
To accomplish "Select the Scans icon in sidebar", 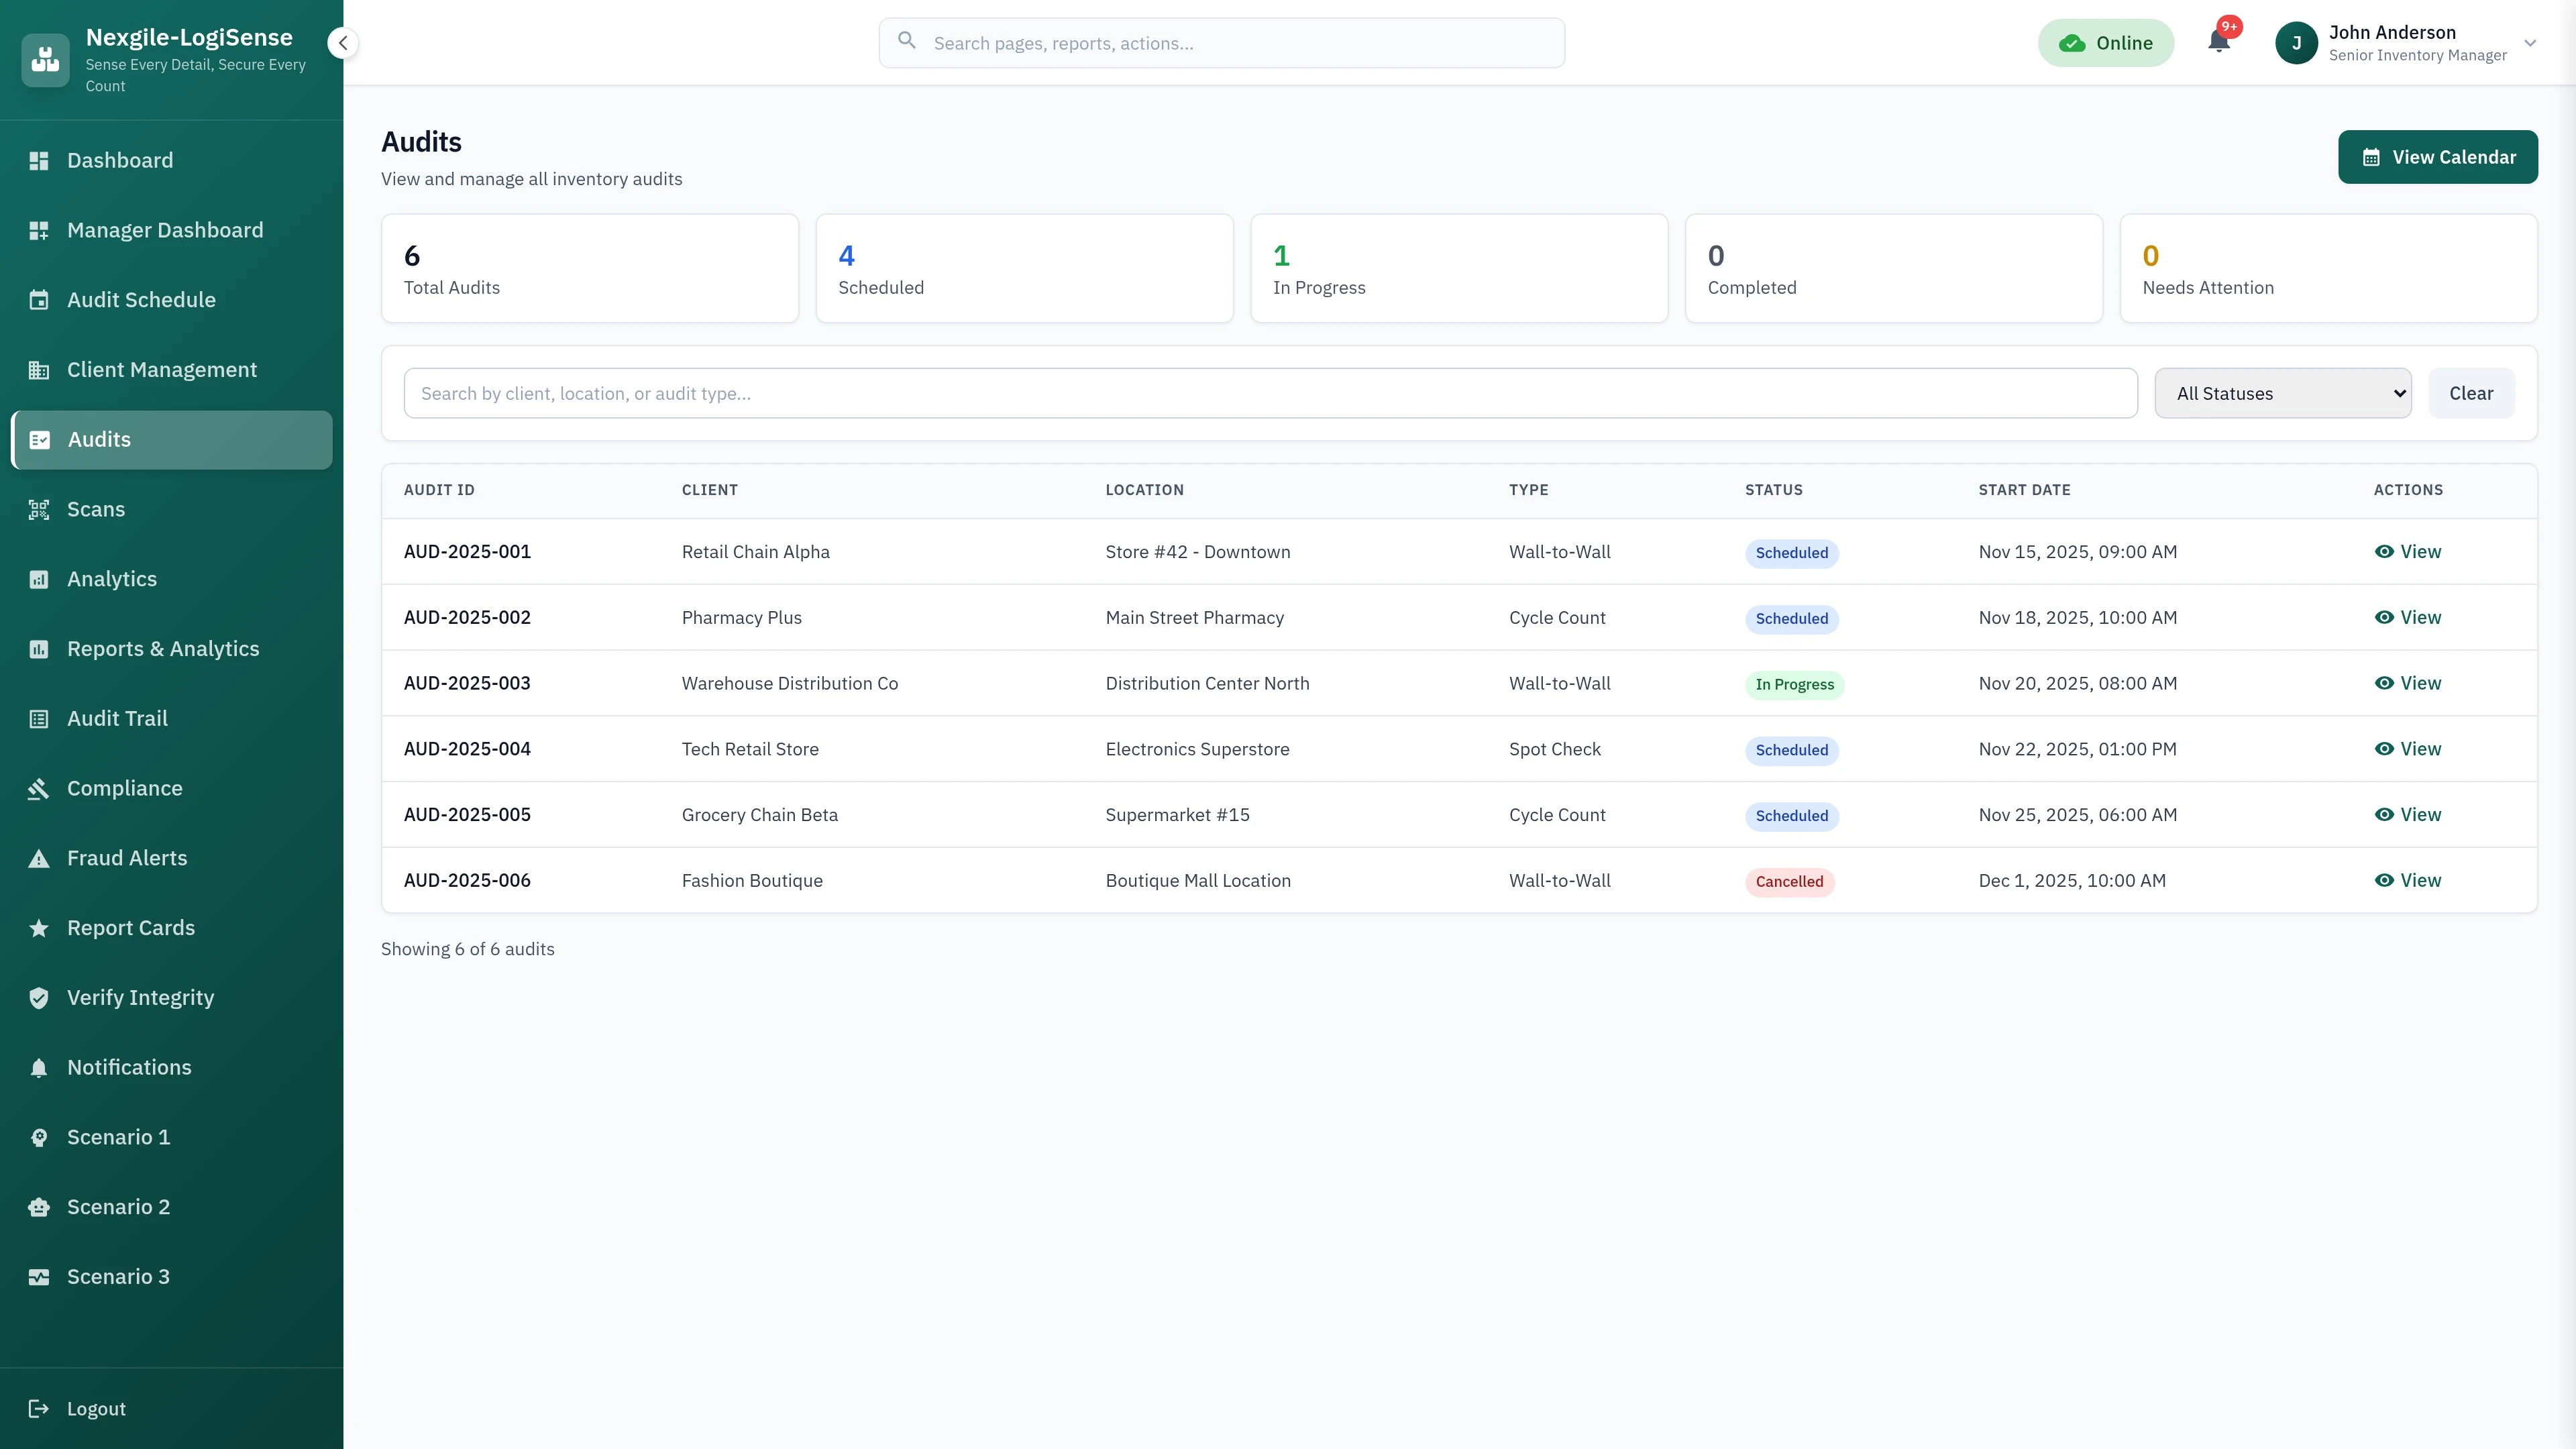I will [x=39, y=509].
